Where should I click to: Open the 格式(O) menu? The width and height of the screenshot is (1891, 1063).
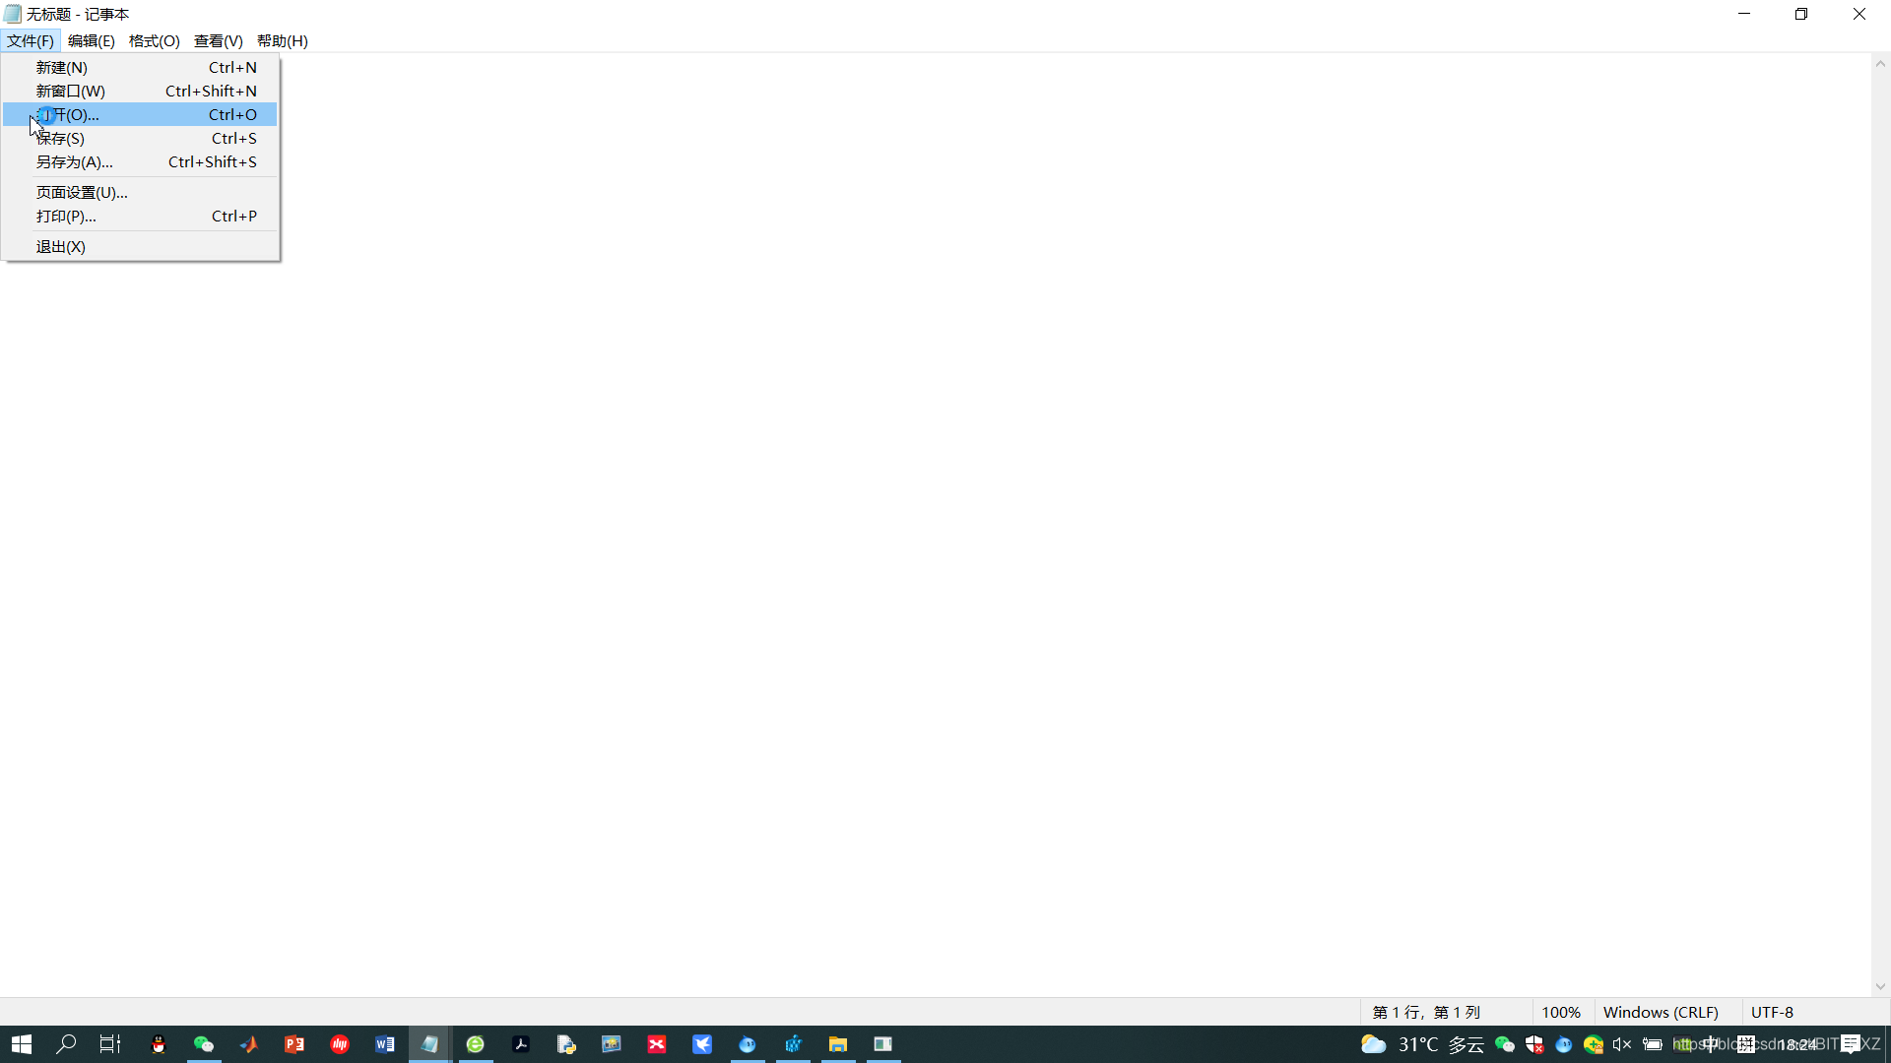tap(154, 40)
